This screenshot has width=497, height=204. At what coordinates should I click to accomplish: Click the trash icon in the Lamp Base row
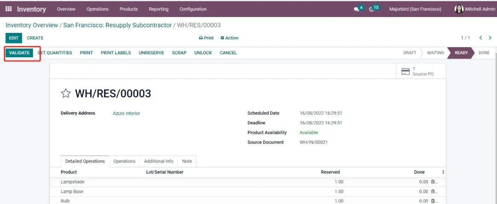pyautogui.click(x=433, y=192)
